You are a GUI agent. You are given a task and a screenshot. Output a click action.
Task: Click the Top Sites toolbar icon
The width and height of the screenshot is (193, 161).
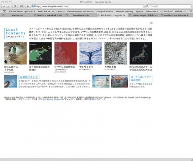click(21, 6)
